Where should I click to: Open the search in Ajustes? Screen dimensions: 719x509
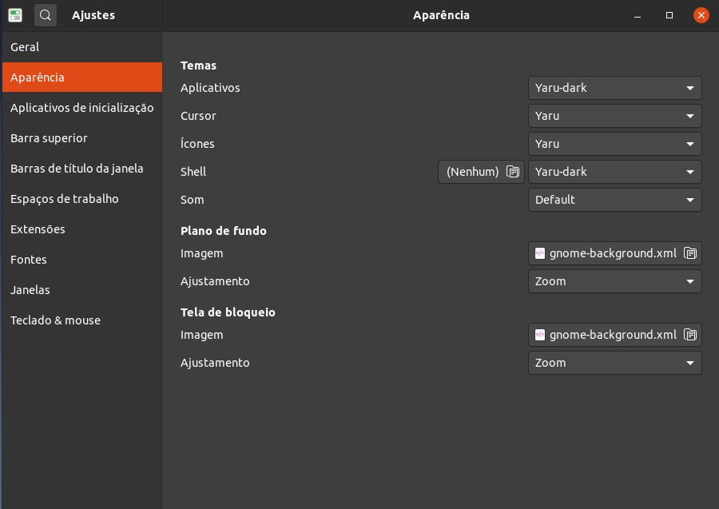(x=46, y=14)
